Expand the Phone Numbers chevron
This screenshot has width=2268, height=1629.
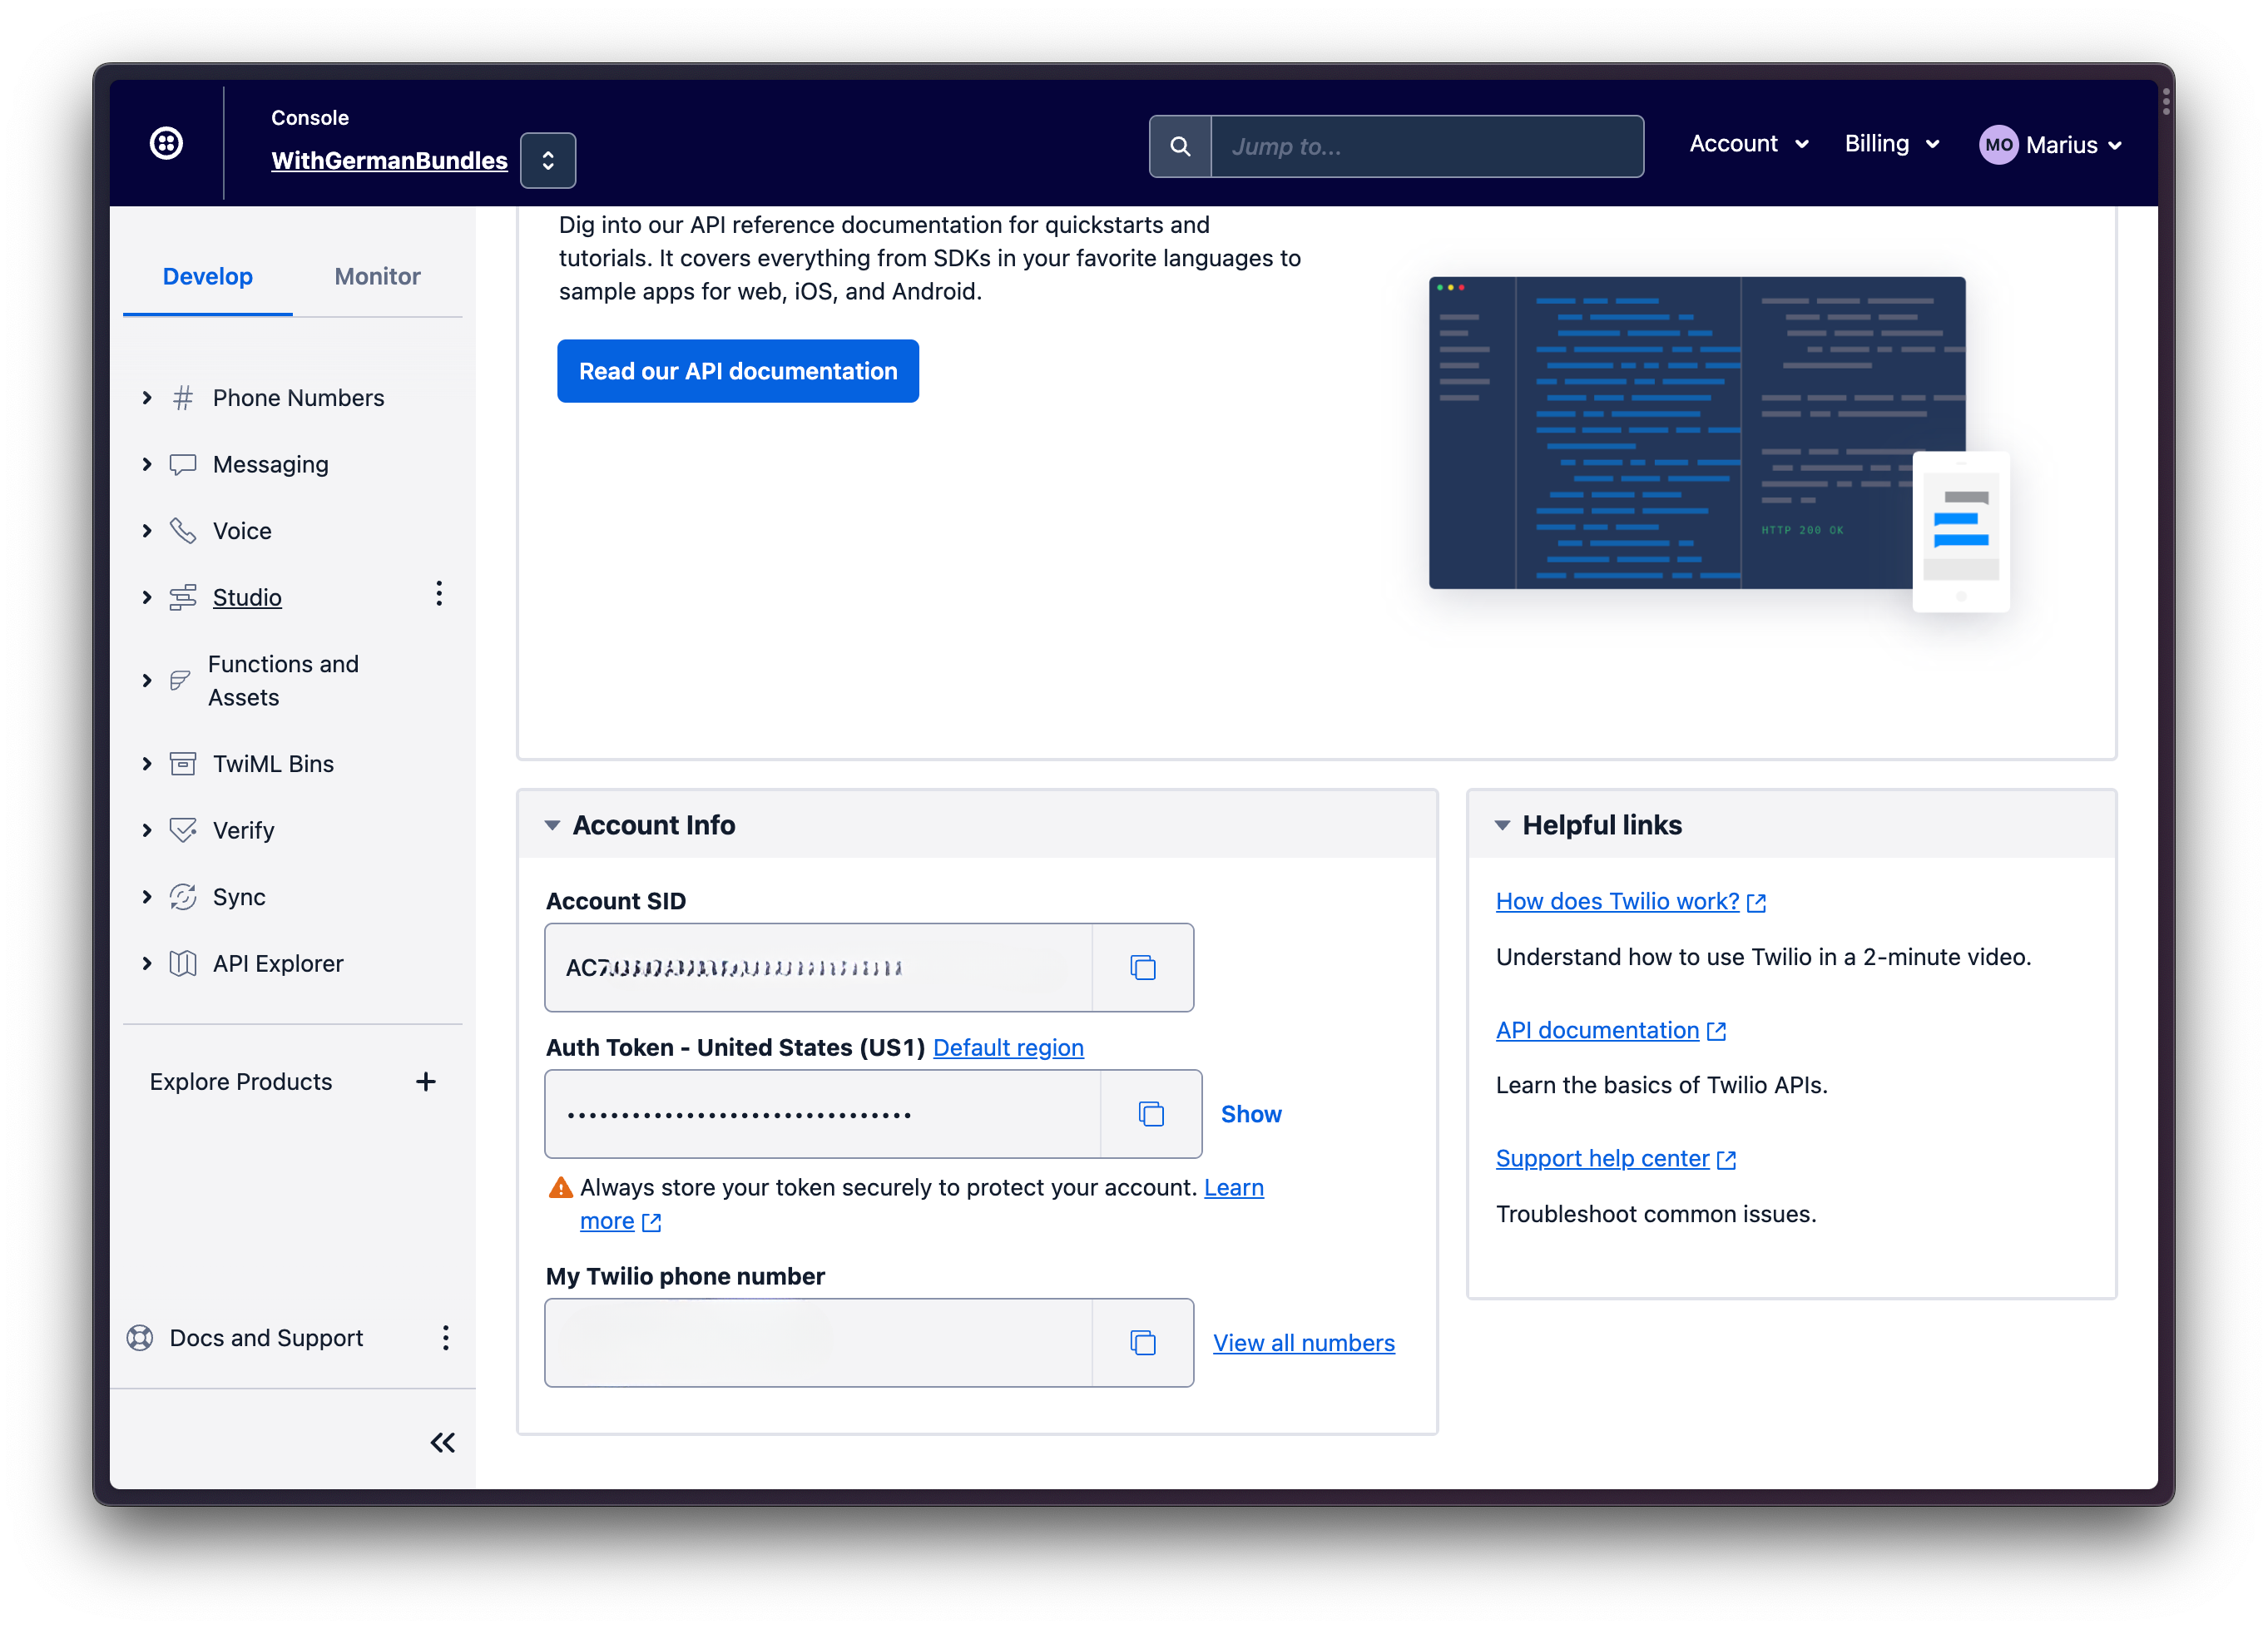[x=147, y=398]
